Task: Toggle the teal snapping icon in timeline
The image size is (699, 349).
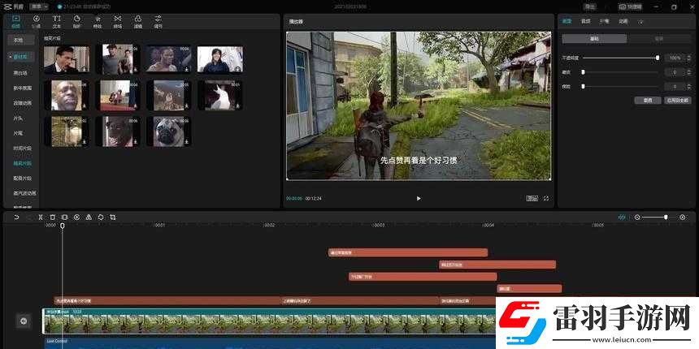Action: pos(622,218)
